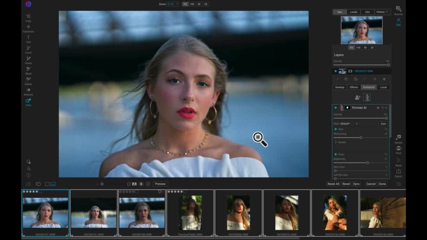Click the Skin Retouching slider handle
This screenshot has height=240, width=427.
(x=361, y=137)
